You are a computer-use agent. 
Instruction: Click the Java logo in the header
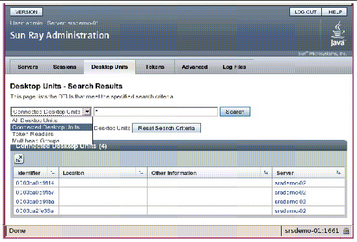click(337, 34)
